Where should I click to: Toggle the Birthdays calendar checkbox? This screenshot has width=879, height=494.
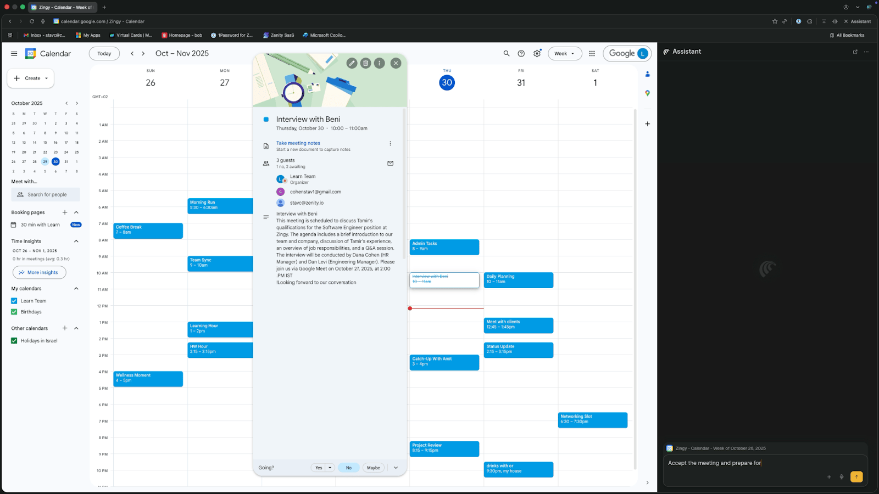pos(14,312)
